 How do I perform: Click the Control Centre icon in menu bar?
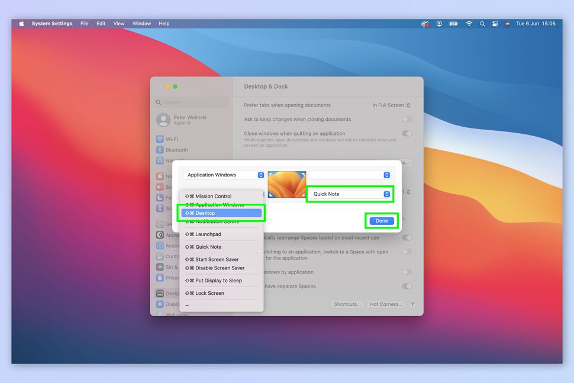[x=495, y=24]
